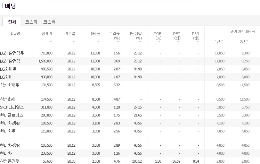Click LG생활건강 price 1,589,000
The image size is (260, 164).
coord(46,61)
